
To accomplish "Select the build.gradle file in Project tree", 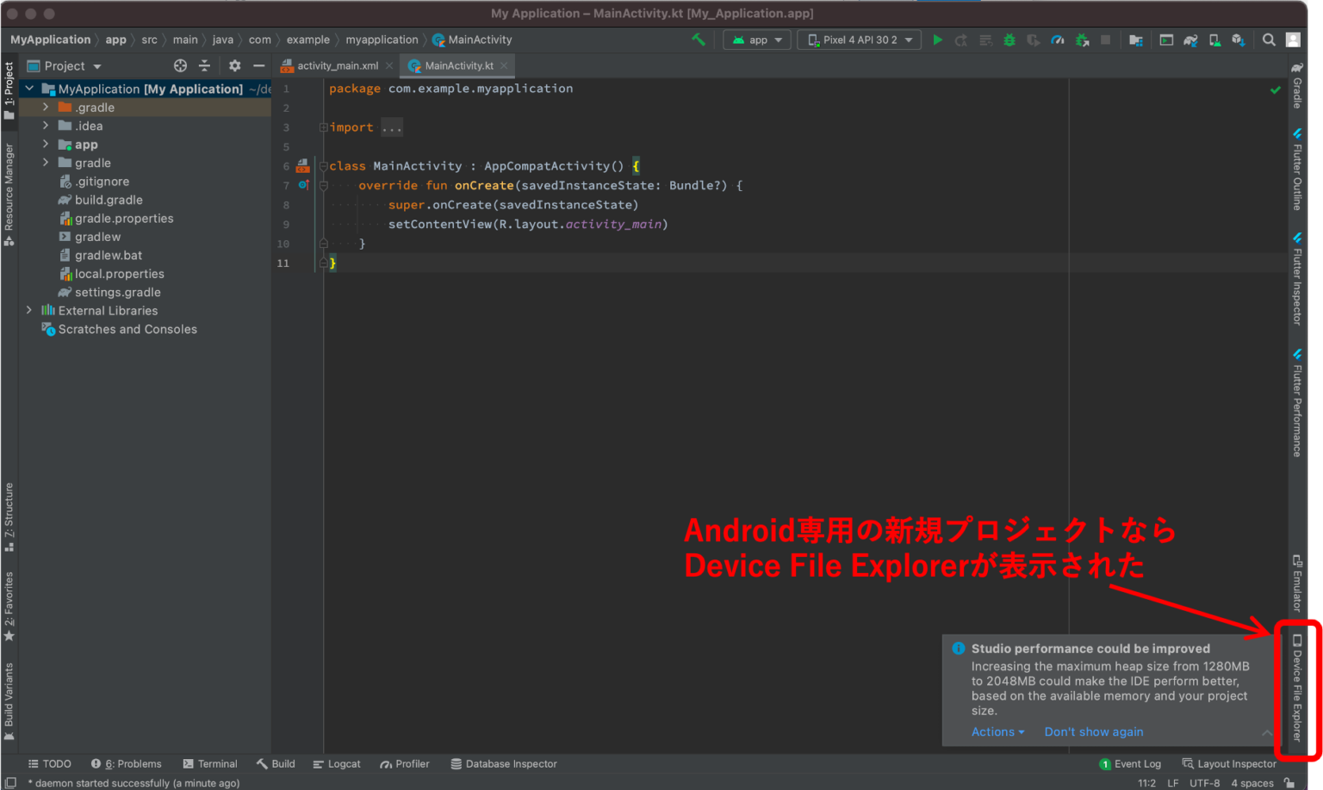I will [109, 200].
